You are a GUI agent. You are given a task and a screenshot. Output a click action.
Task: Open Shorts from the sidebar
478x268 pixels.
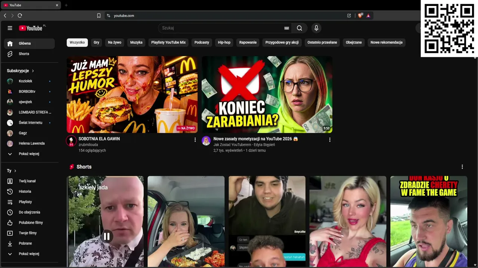click(x=30, y=54)
